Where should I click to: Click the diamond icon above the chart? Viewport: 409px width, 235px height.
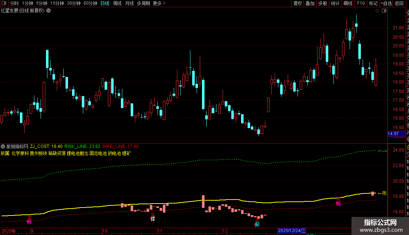coord(377,11)
